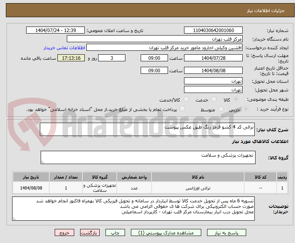Select the کالا/خدمت radio button

[x=186, y=99]
